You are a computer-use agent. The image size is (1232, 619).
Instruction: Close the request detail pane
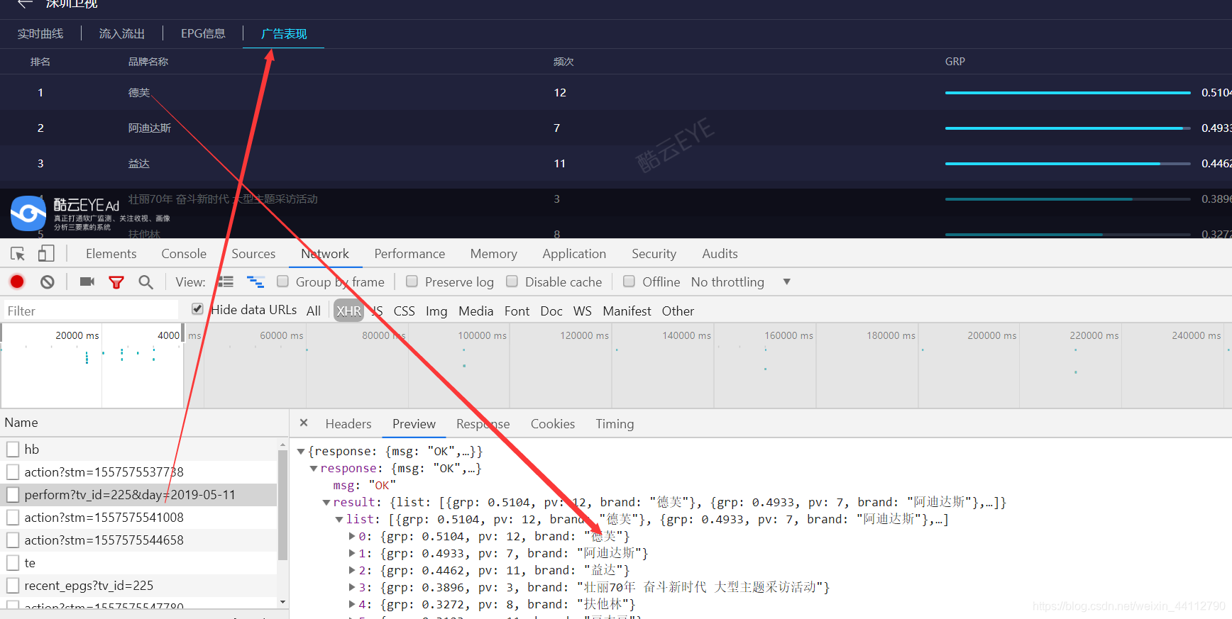(304, 423)
